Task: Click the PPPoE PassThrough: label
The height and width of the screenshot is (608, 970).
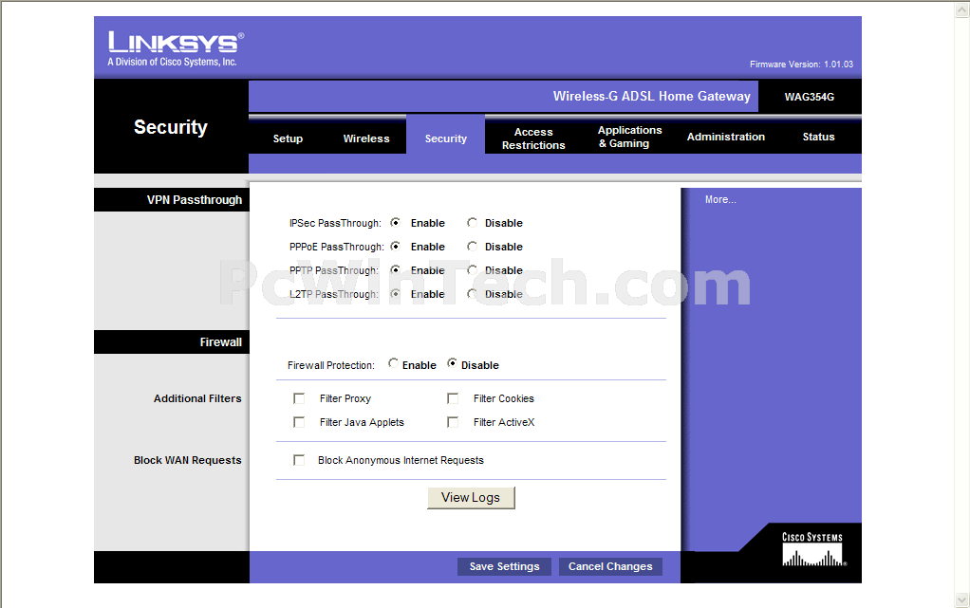Action: 337,247
